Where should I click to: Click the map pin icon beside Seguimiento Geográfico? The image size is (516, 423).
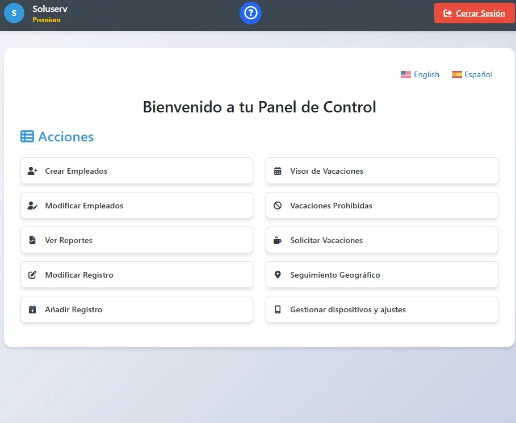pos(278,275)
